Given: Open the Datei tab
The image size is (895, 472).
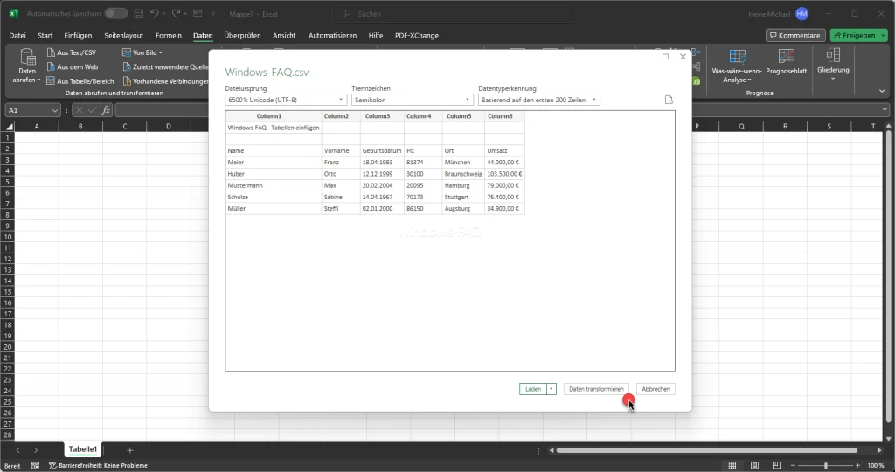Looking at the screenshot, I should coord(17,35).
